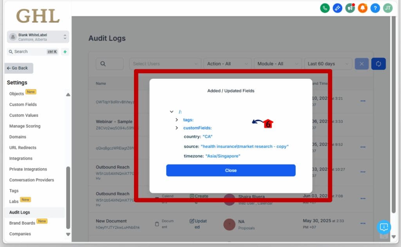401x247 pixels.
Task: Open the Action - All filter dropdown
Action: 227,63
